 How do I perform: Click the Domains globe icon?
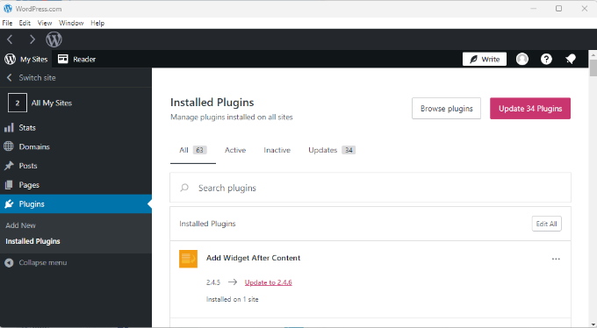9,146
